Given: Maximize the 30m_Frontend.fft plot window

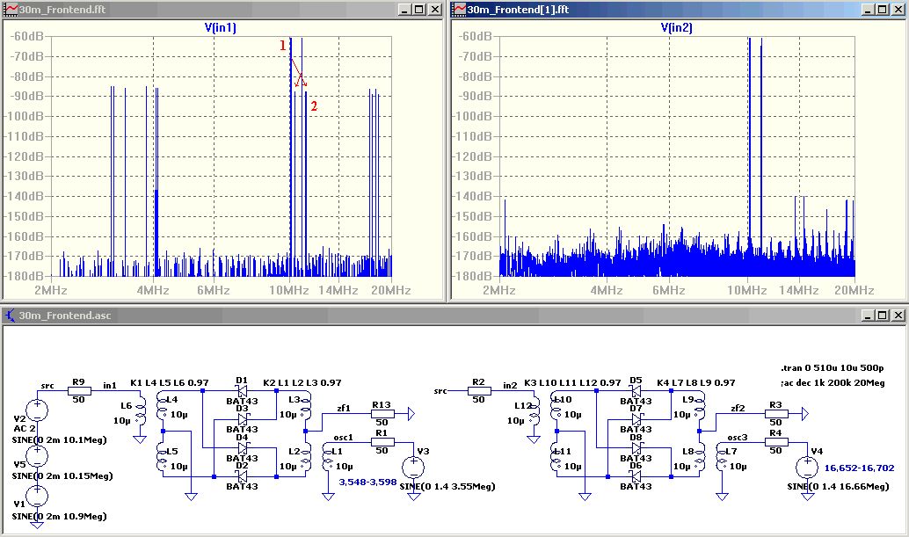Looking at the screenshot, I should pos(418,10).
